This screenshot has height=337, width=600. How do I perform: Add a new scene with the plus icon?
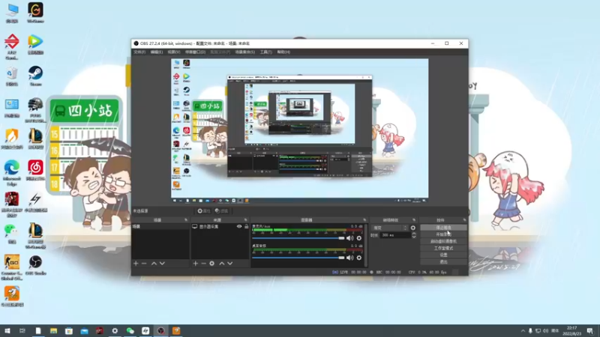pos(136,264)
